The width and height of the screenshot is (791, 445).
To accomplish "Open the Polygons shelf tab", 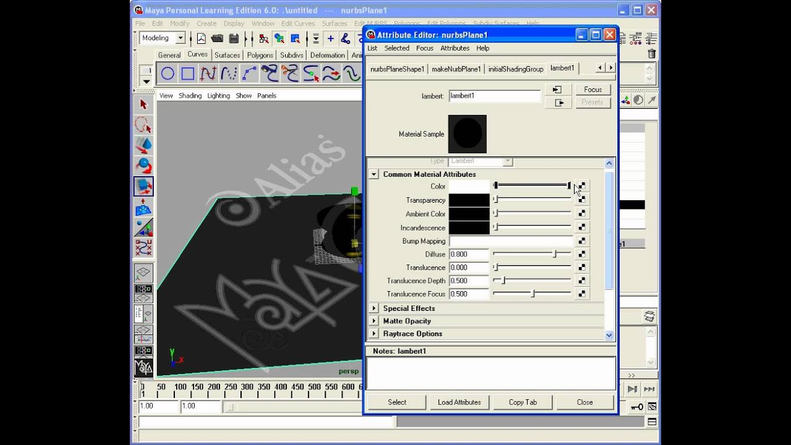I will tap(260, 55).
